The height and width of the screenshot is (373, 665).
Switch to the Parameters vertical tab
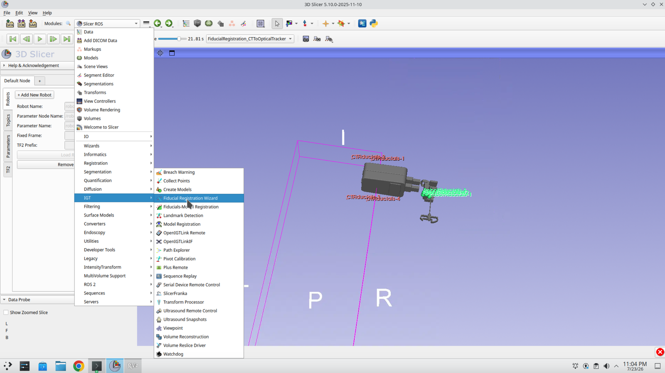click(x=8, y=146)
